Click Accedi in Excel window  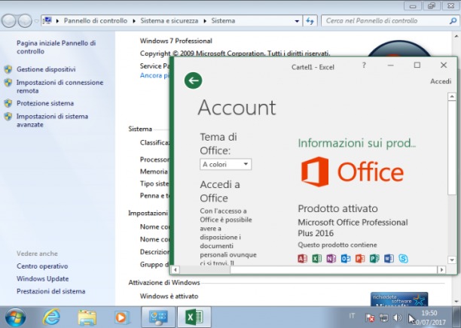click(x=441, y=81)
